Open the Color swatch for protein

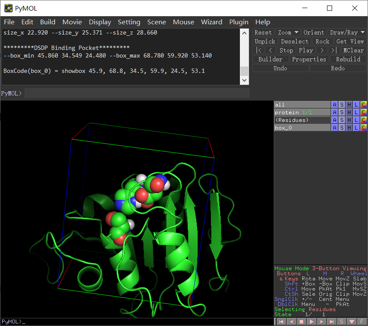click(x=363, y=112)
